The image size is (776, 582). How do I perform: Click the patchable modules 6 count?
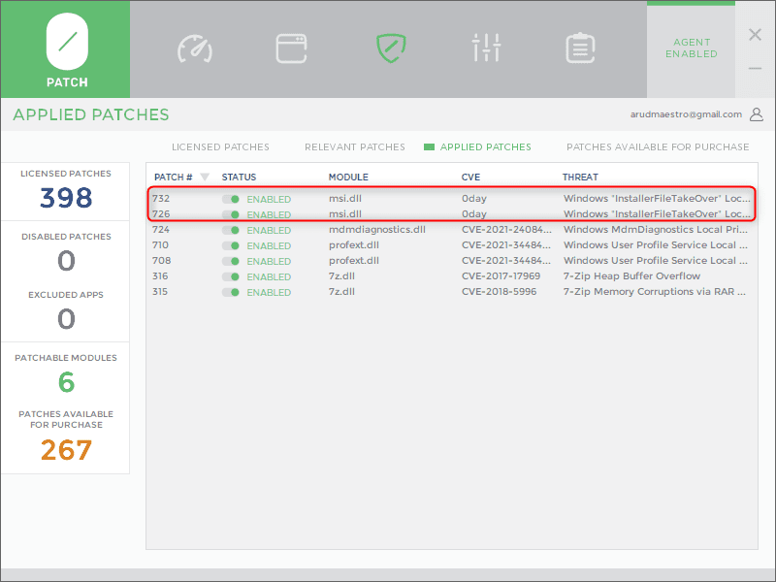click(66, 381)
